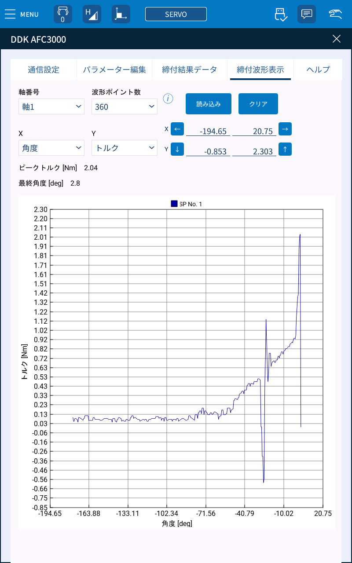Switch to the 締付結果データ tab
Screen dimensions: 352x563
[190, 69]
